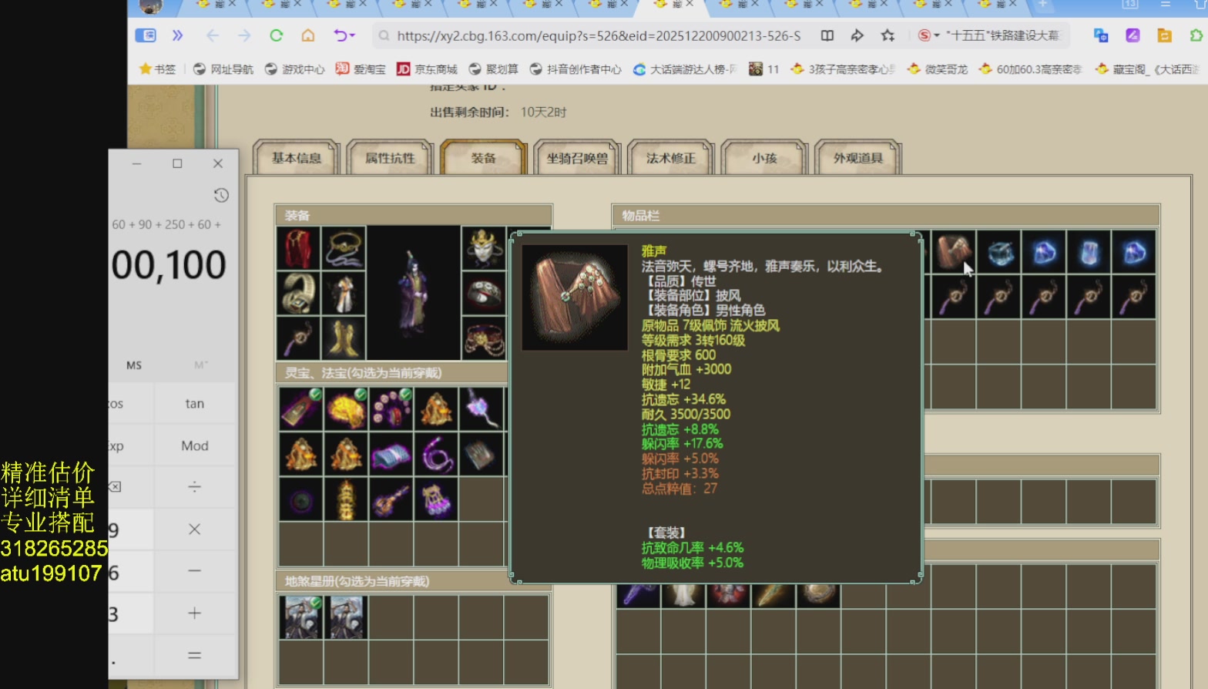Expand the browser sidebar chevron menu
The width and height of the screenshot is (1208, 689).
(x=178, y=35)
